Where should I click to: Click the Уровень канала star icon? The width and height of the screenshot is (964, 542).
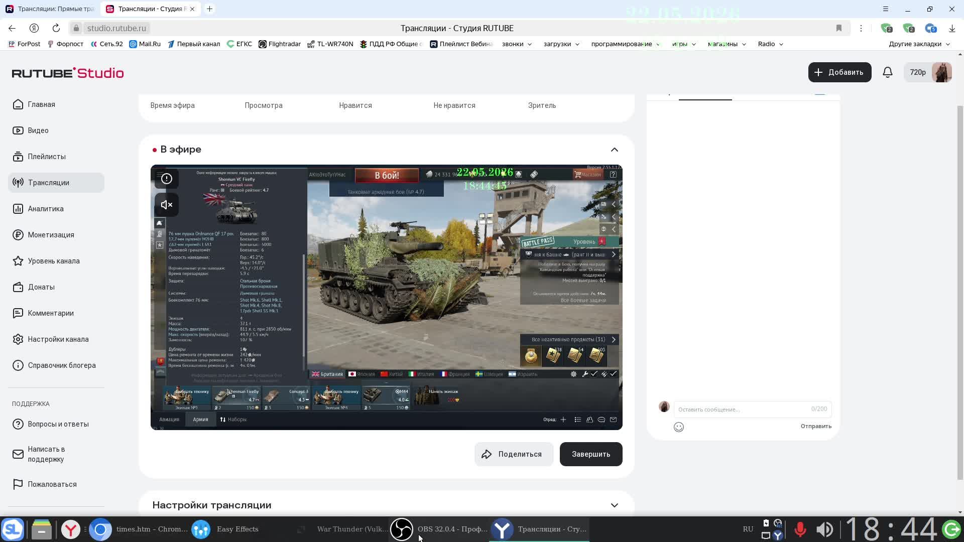tap(18, 261)
